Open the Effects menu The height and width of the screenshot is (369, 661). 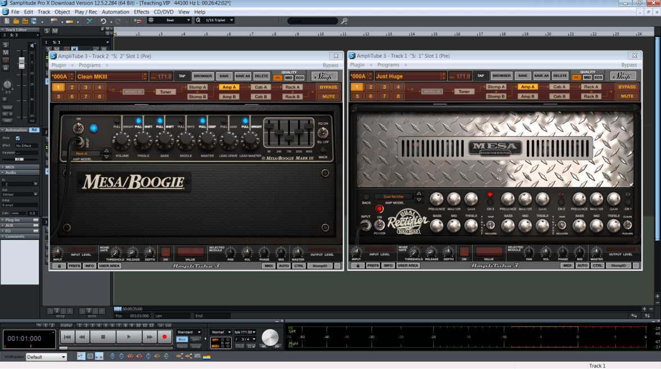click(x=142, y=12)
